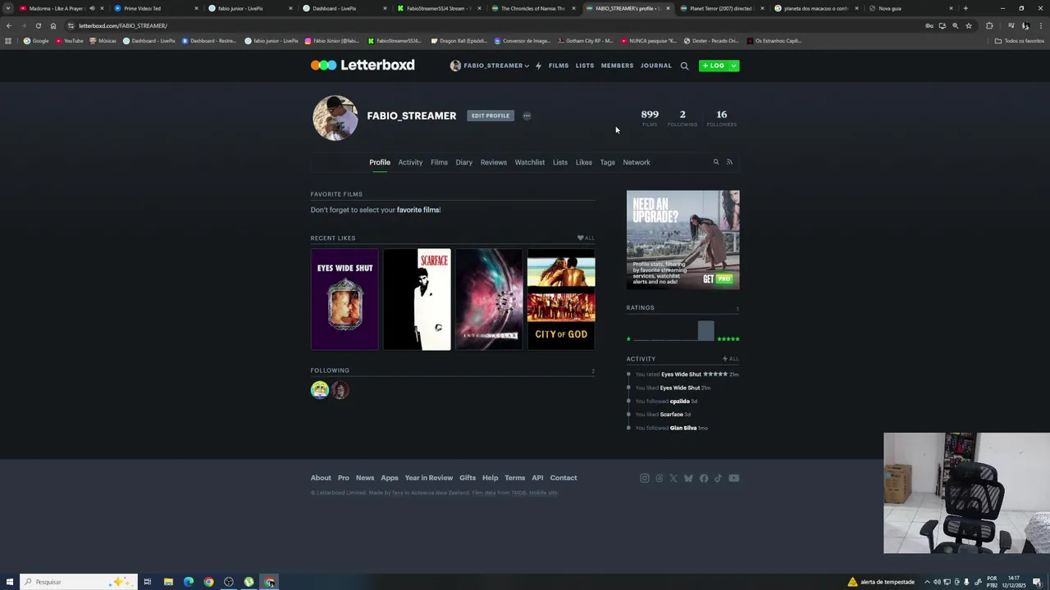Screen dimensions: 1050x590
Task: Switch to the Network profile tab
Action: [x=637, y=162]
